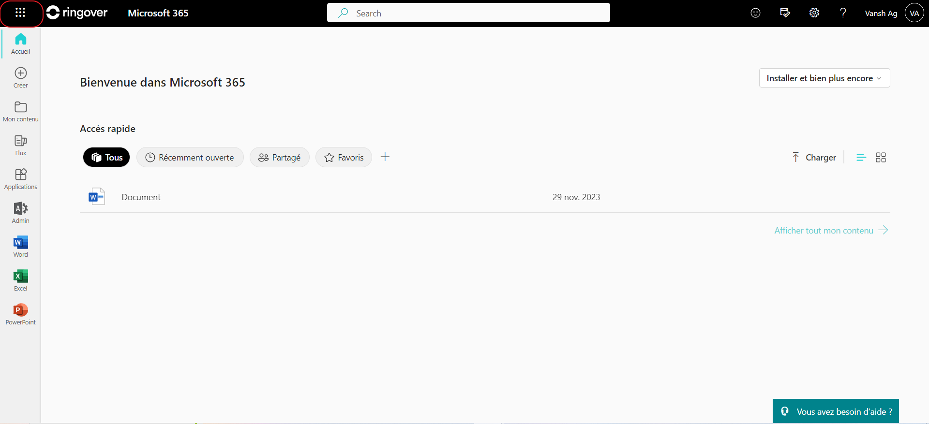This screenshot has height=424, width=929.
Task: Focus the Search box
Action: [468, 13]
